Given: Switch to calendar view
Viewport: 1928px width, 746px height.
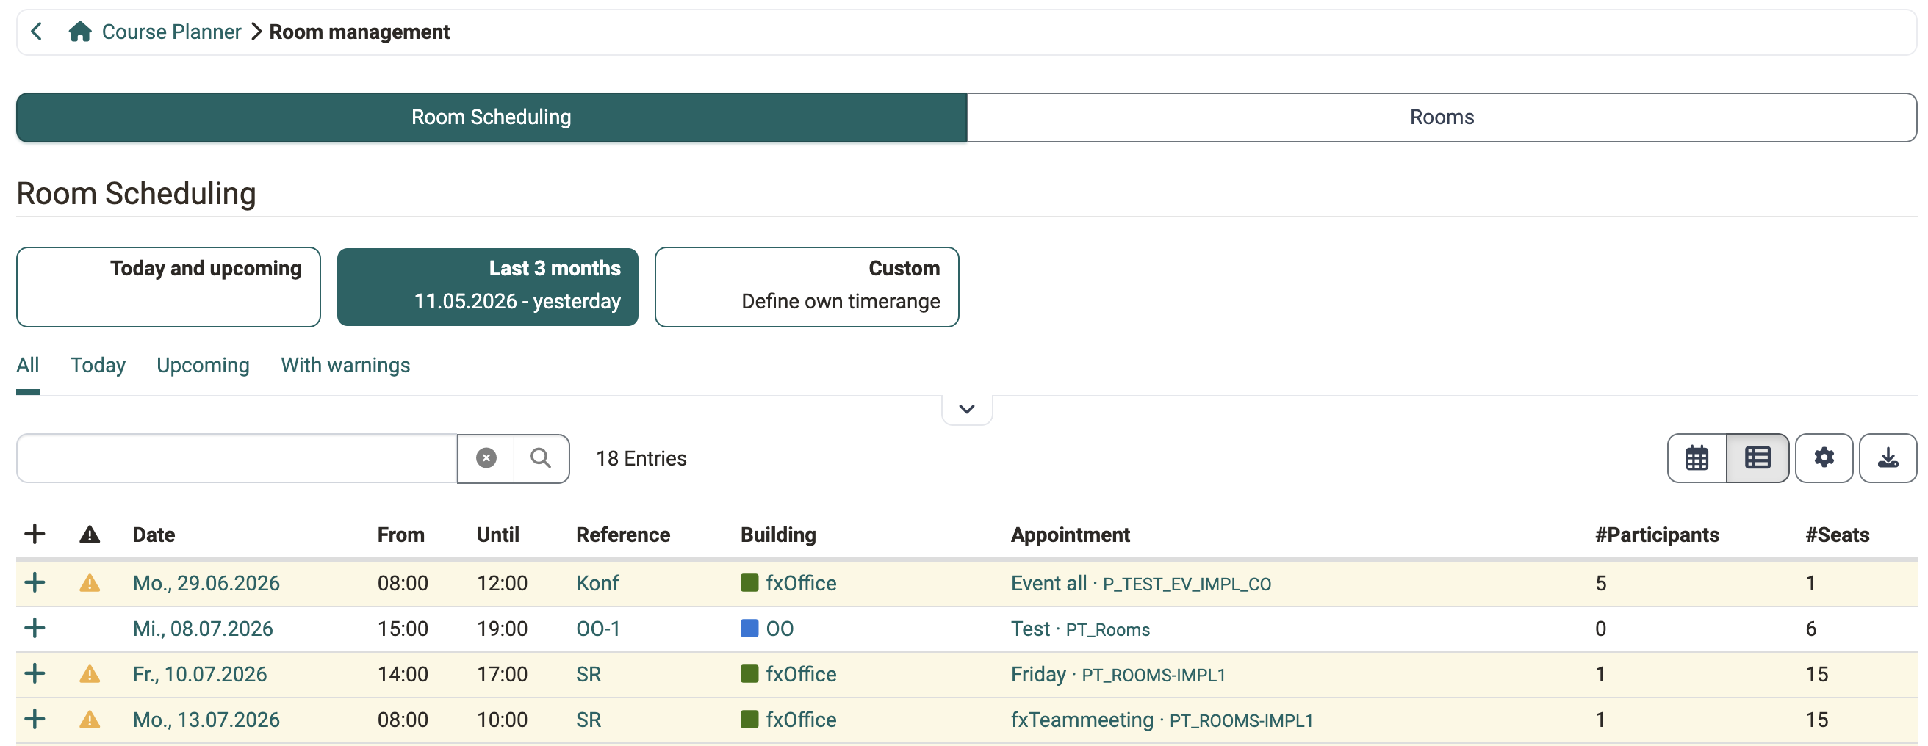Looking at the screenshot, I should coord(1697,458).
